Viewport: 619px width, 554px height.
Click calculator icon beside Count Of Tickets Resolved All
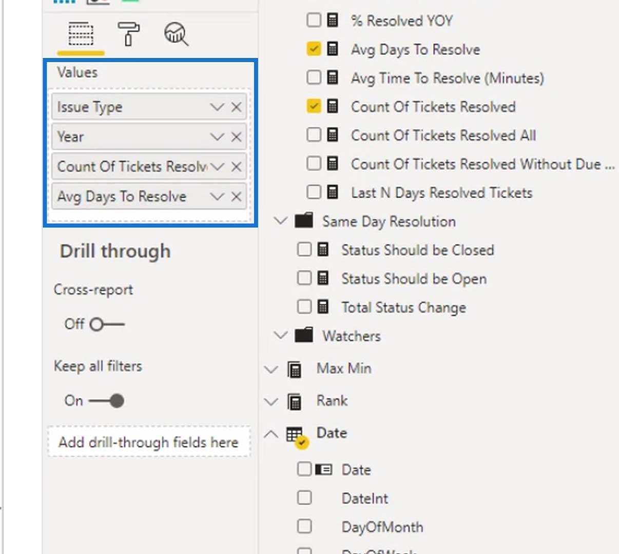(x=333, y=135)
